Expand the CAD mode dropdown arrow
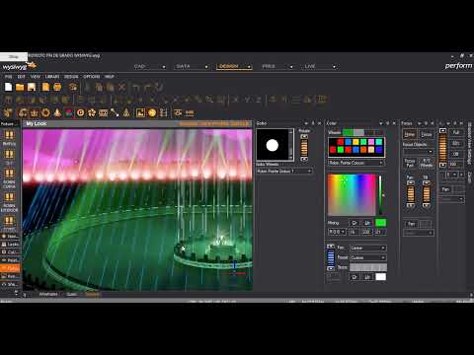 click(164, 67)
